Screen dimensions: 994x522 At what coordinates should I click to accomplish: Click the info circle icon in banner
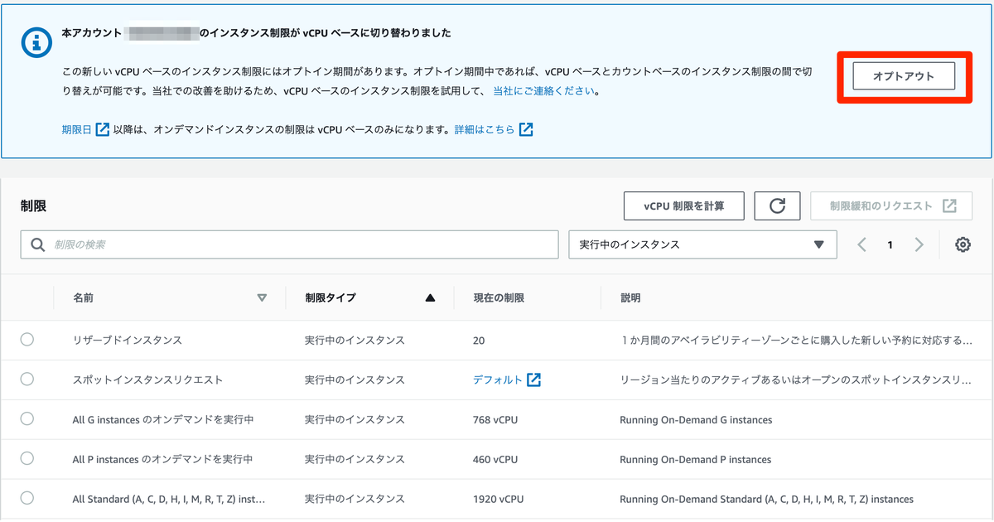[x=36, y=41]
